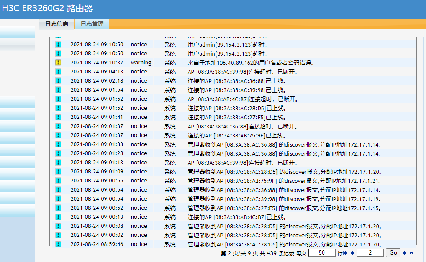Screen dimensions: 426x262
Task: Go to the previous log page
Action: click(353, 253)
